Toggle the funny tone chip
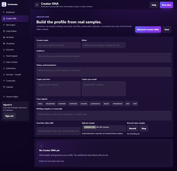Image resolution: width=177 pixels, height=171 pixels. (x=40, y=104)
